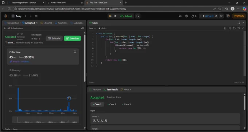Maximize the Code panel to fullscreen

(239, 23)
